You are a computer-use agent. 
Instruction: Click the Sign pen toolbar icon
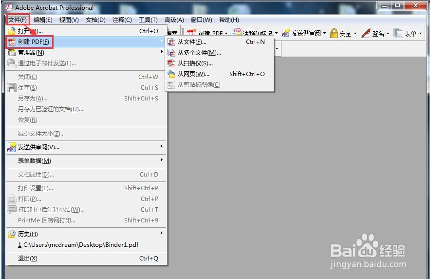point(366,33)
